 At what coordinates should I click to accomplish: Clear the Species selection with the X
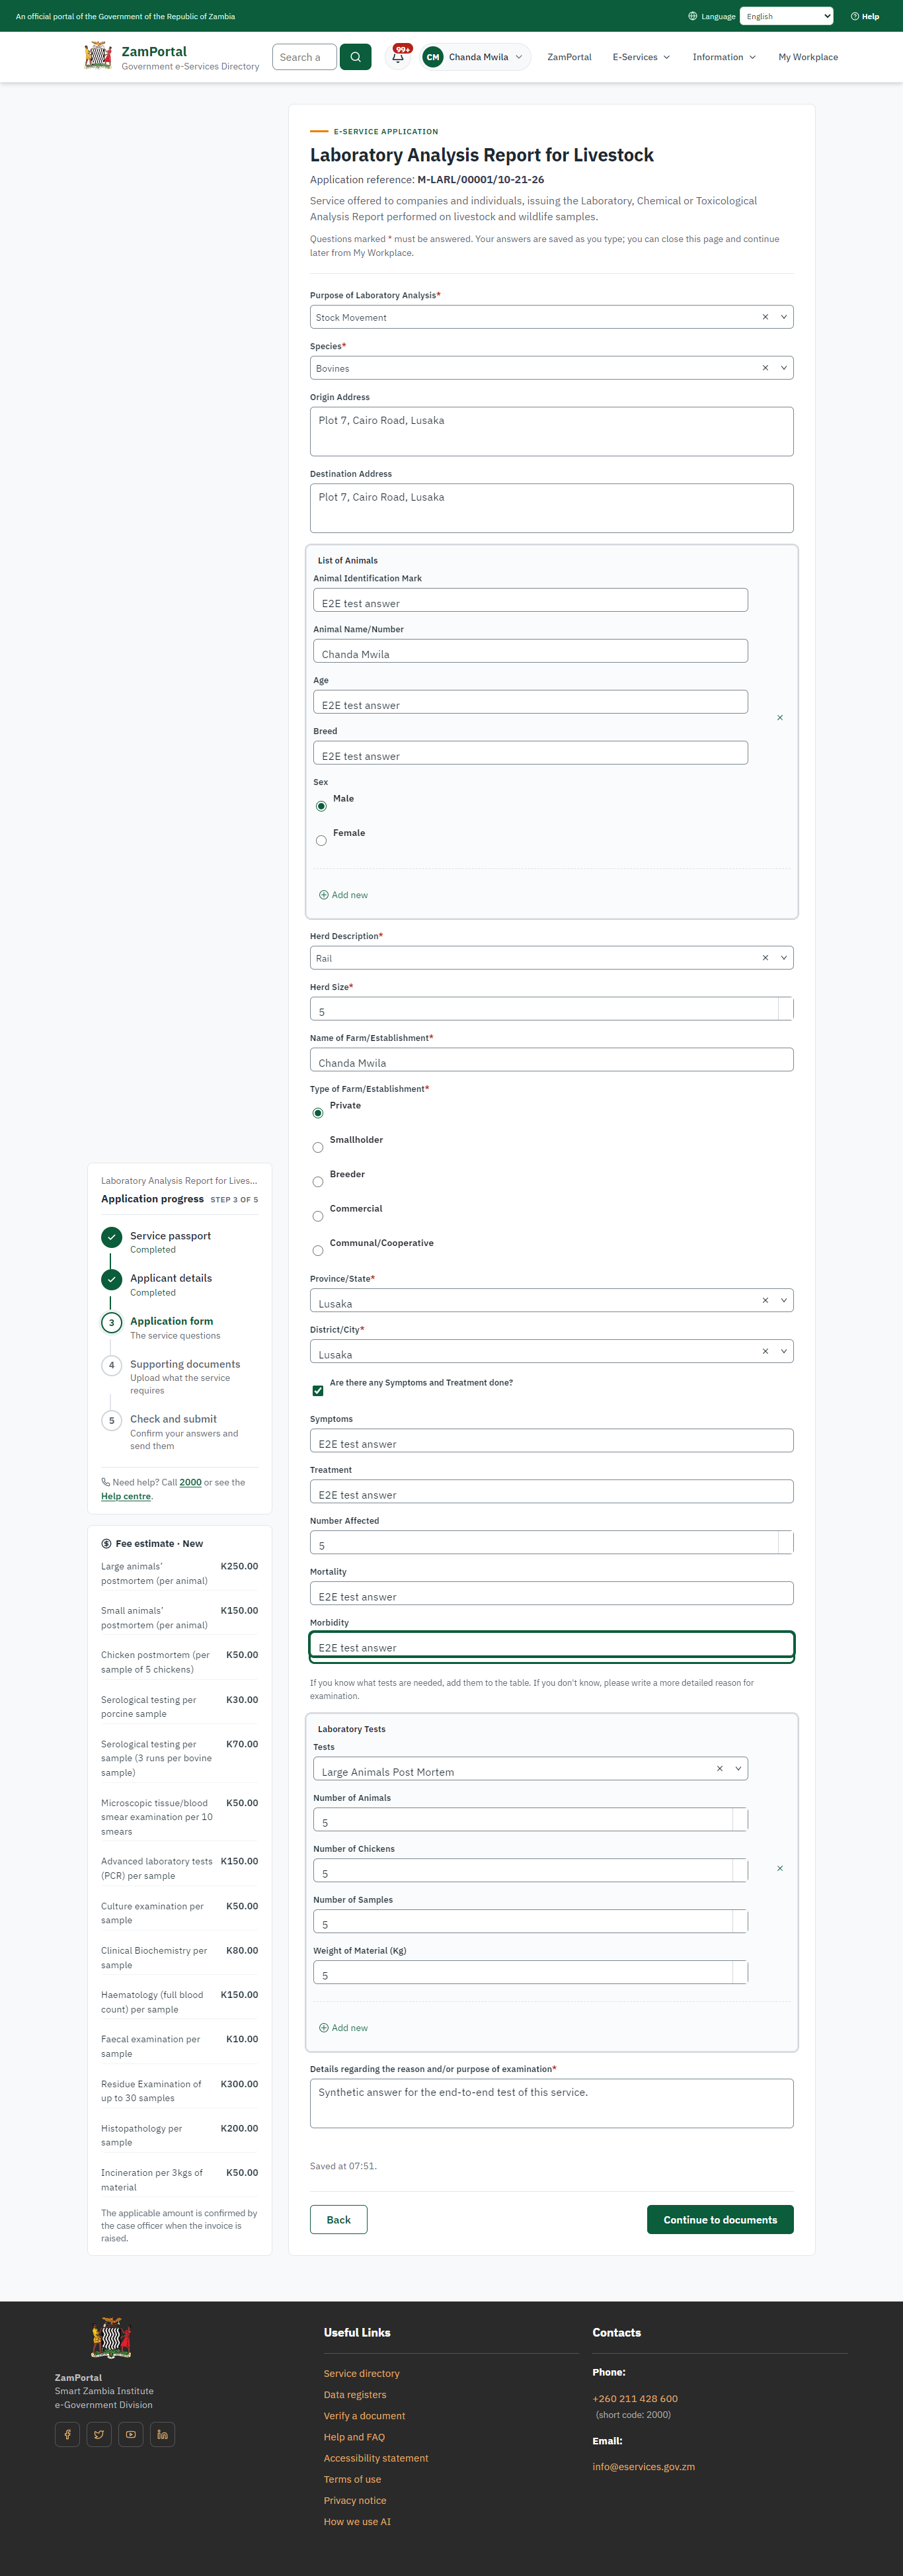coord(765,368)
